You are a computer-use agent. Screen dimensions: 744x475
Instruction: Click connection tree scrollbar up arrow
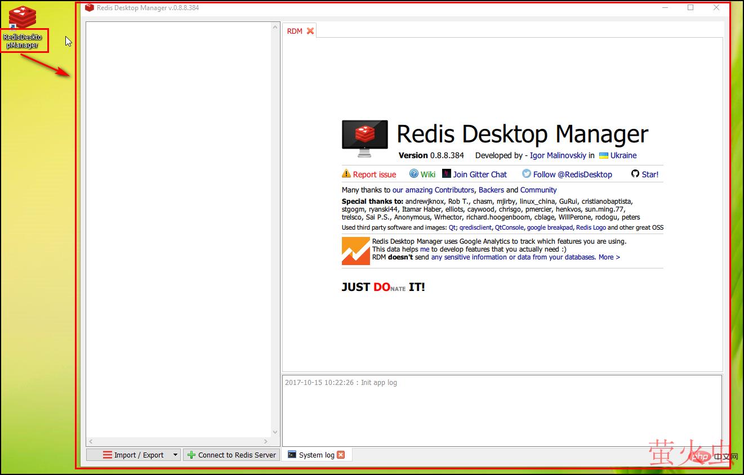click(x=275, y=27)
